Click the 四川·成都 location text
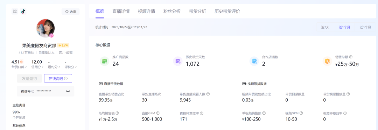 click(65, 52)
